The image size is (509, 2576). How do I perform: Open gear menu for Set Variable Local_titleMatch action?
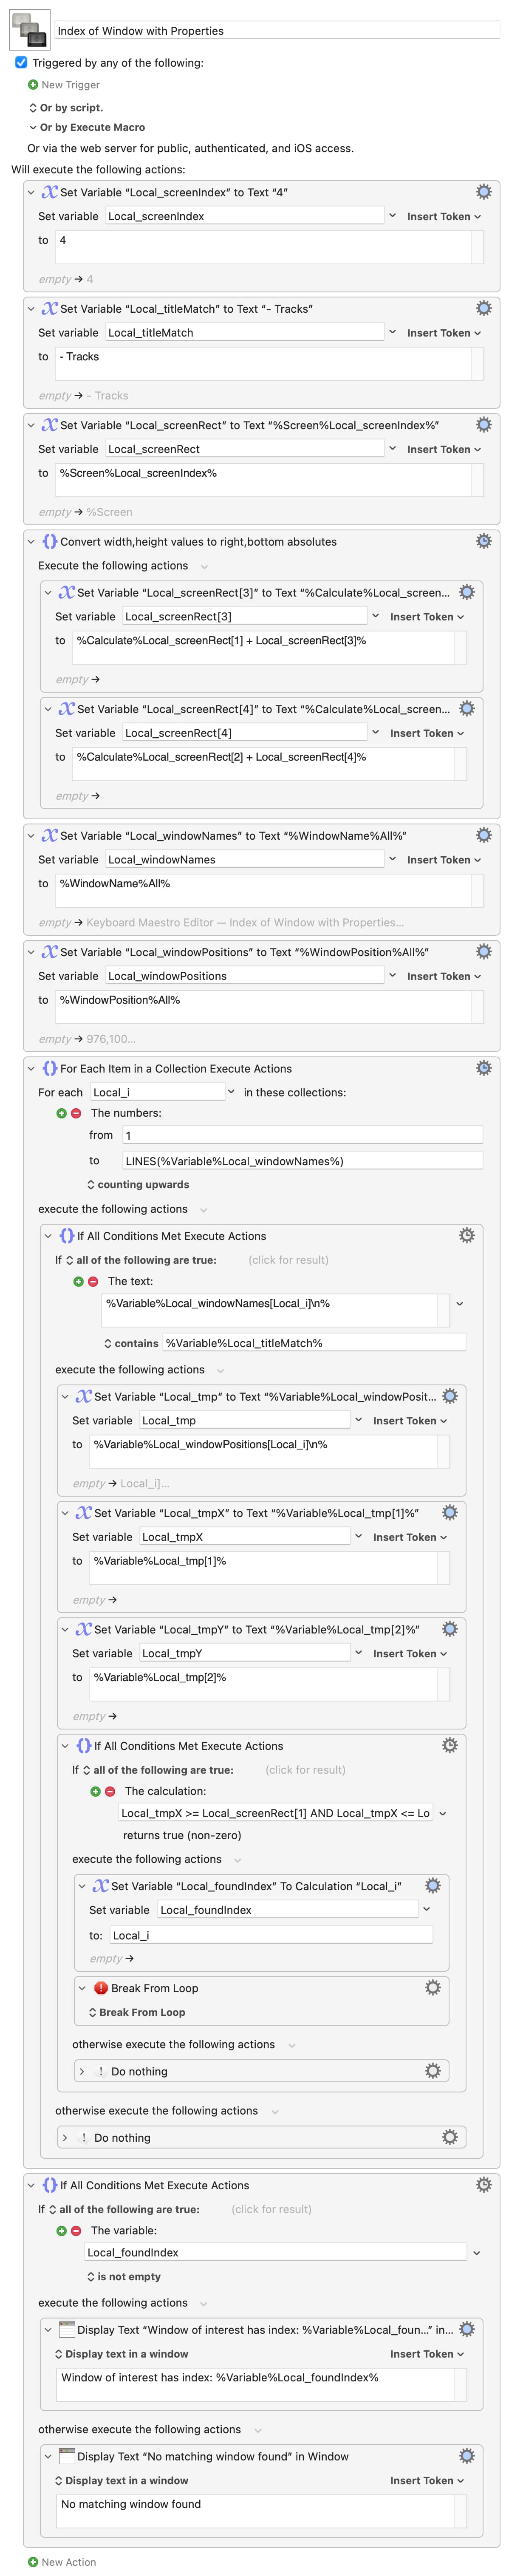point(483,309)
